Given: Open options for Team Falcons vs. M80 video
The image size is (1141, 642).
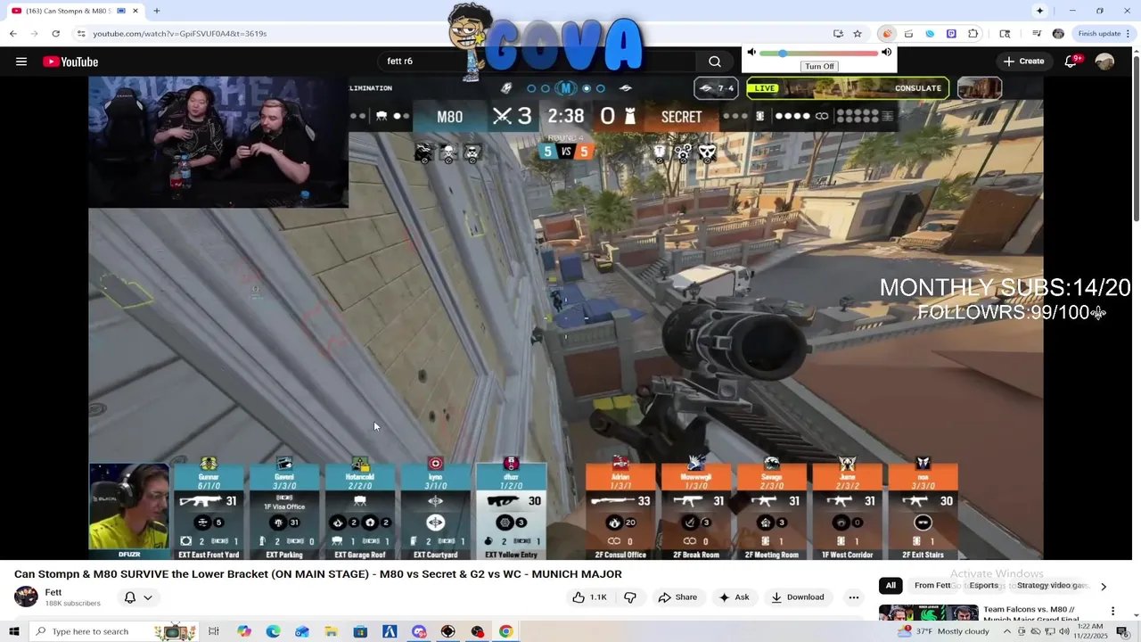Looking at the screenshot, I should [x=1112, y=611].
